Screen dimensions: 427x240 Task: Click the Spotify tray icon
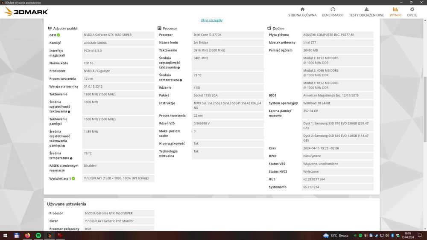[360, 236]
